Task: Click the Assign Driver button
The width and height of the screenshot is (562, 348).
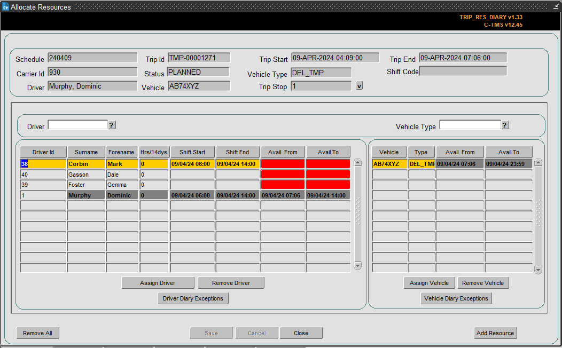Action: pyautogui.click(x=158, y=283)
